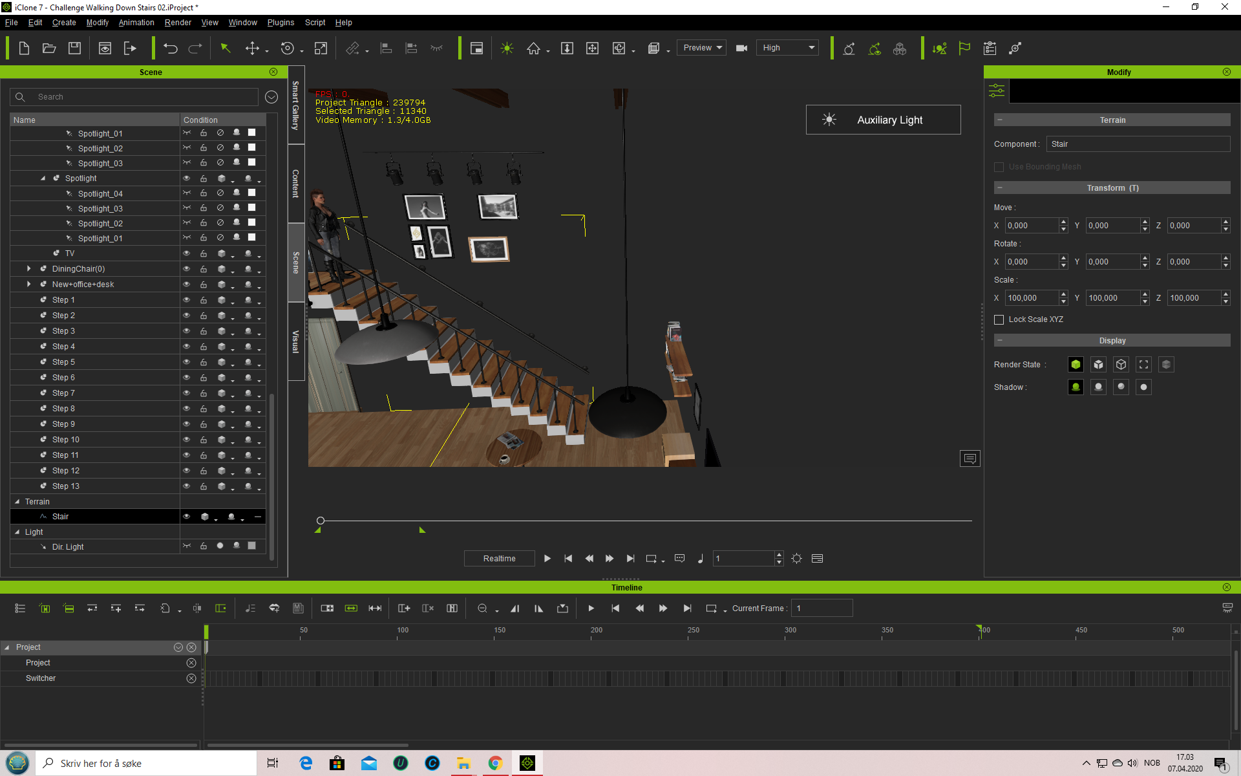Select the smooth shaded Render State cube

click(1076, 365)
